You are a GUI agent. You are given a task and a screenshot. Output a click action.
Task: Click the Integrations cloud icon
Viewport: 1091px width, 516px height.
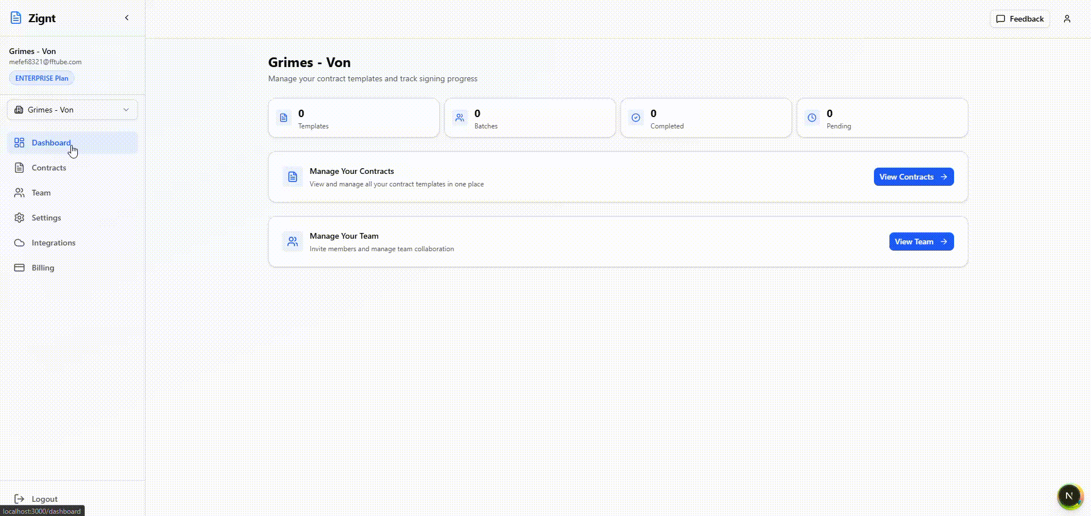tap(19, 243)
